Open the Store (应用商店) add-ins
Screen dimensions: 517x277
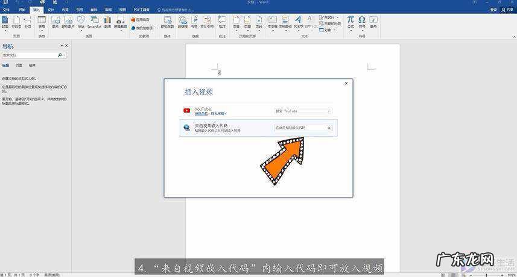tap(140, 20)
